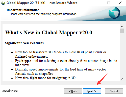
Task: Go back with the Back button
Action: click(73, 91)
